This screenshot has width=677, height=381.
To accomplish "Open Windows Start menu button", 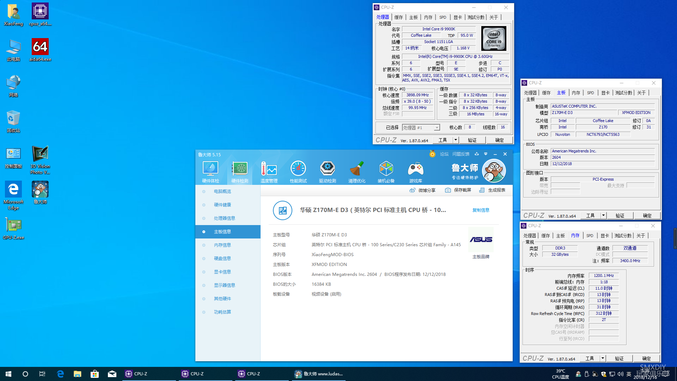I will (8, 374).
